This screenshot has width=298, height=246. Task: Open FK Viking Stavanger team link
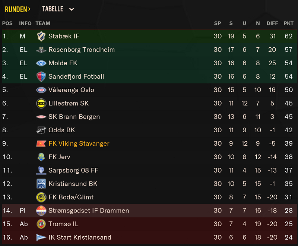coord(79,144)
